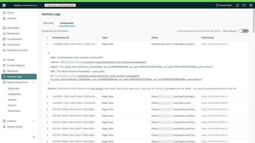Click the People icon in sidebar
Image resolution: width=255 pixels, height=143 pixels.
[4, 60]
